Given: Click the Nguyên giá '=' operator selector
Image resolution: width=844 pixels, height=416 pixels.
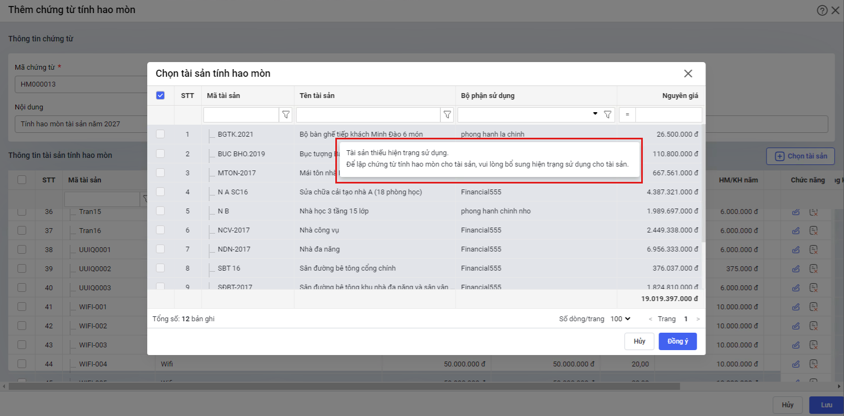Looking at the screenshot, I should 627,115.
